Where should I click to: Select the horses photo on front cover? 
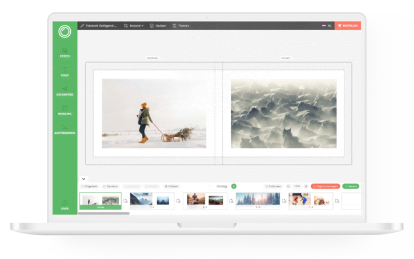pyautogui.click(x=284, y=113)
